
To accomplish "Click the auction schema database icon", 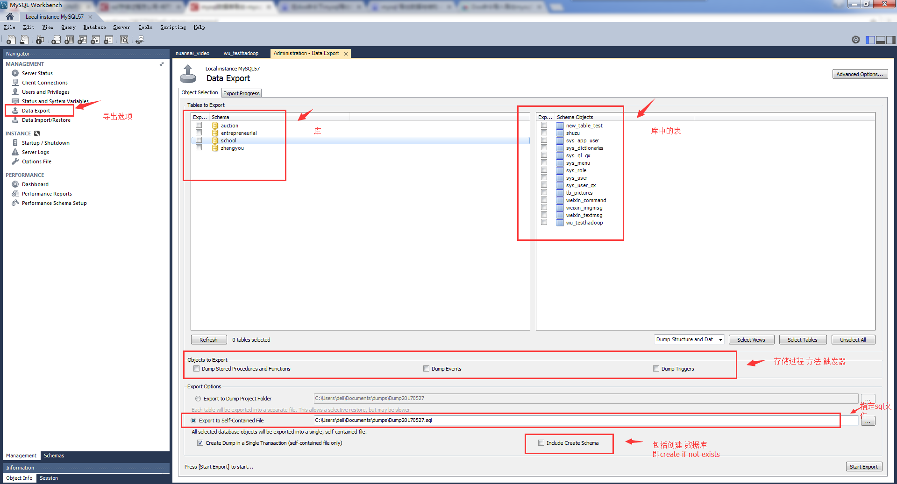I will click(215, 126).
